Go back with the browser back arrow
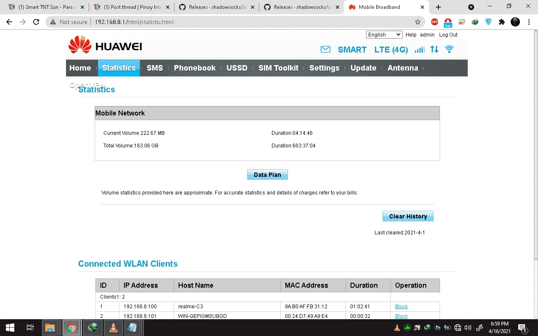This screenshot has height=336, width=538. point(9,22)
